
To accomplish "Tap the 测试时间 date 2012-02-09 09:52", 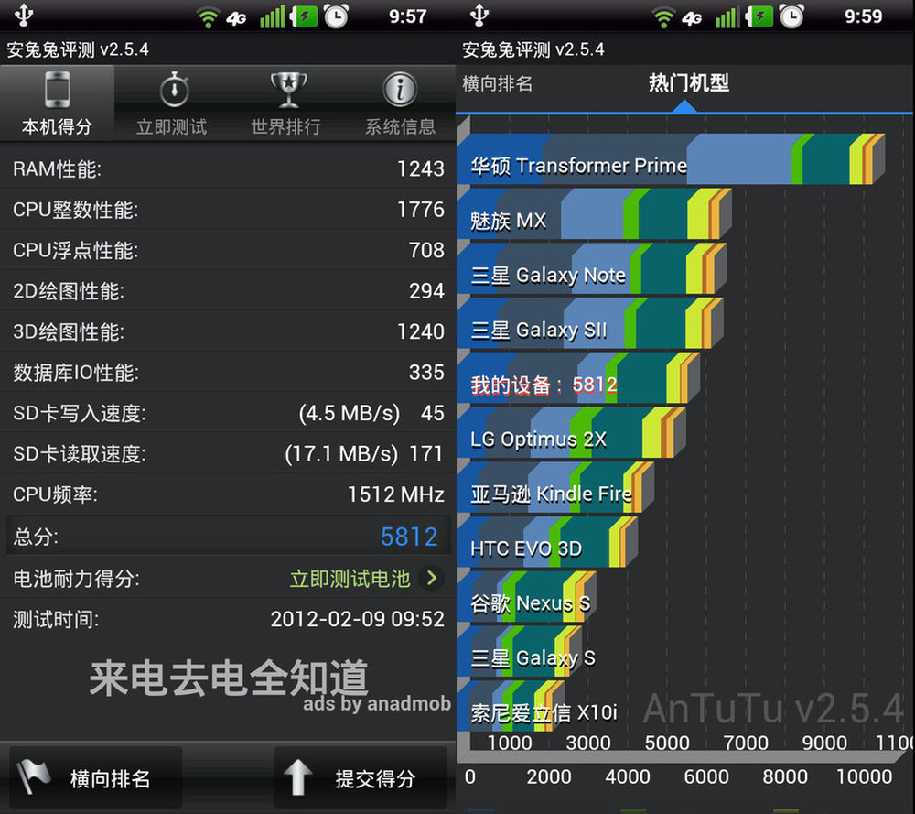I will point(358,619).
